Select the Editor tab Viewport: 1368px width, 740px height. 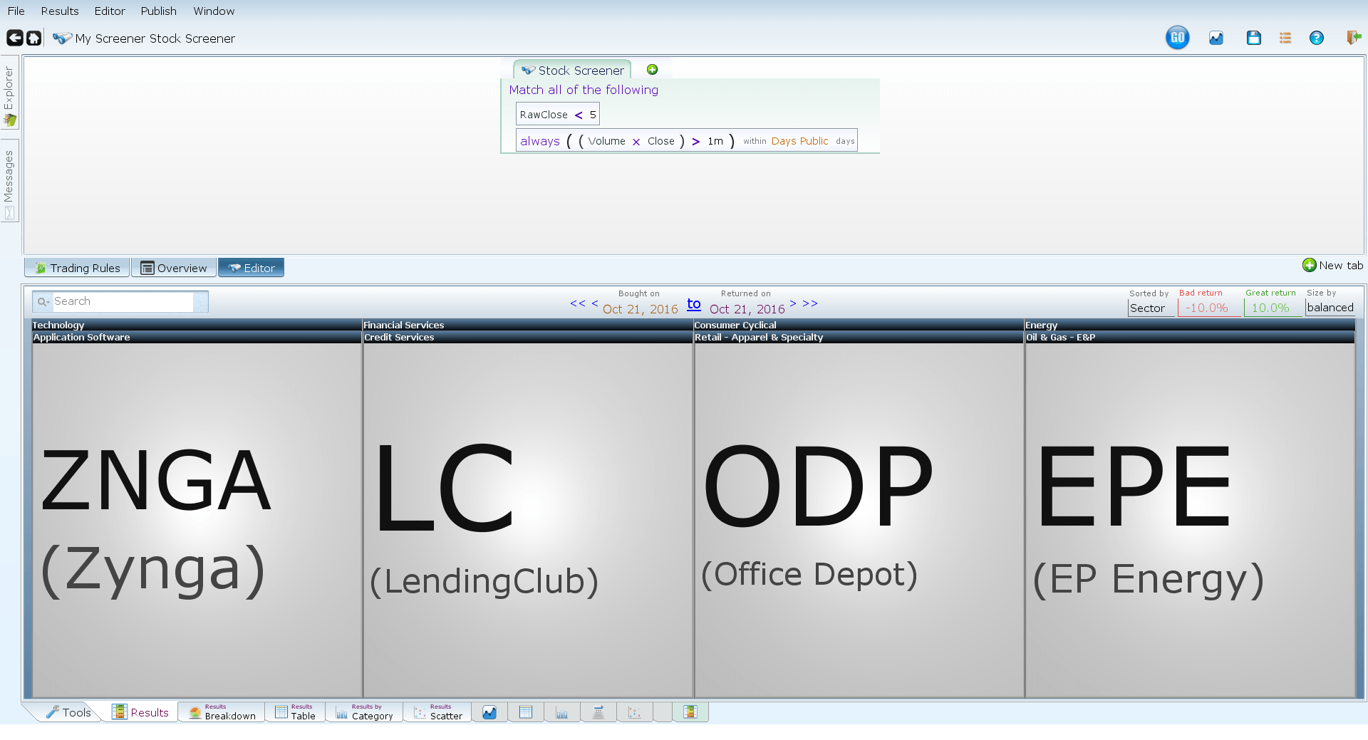(251, 268)
